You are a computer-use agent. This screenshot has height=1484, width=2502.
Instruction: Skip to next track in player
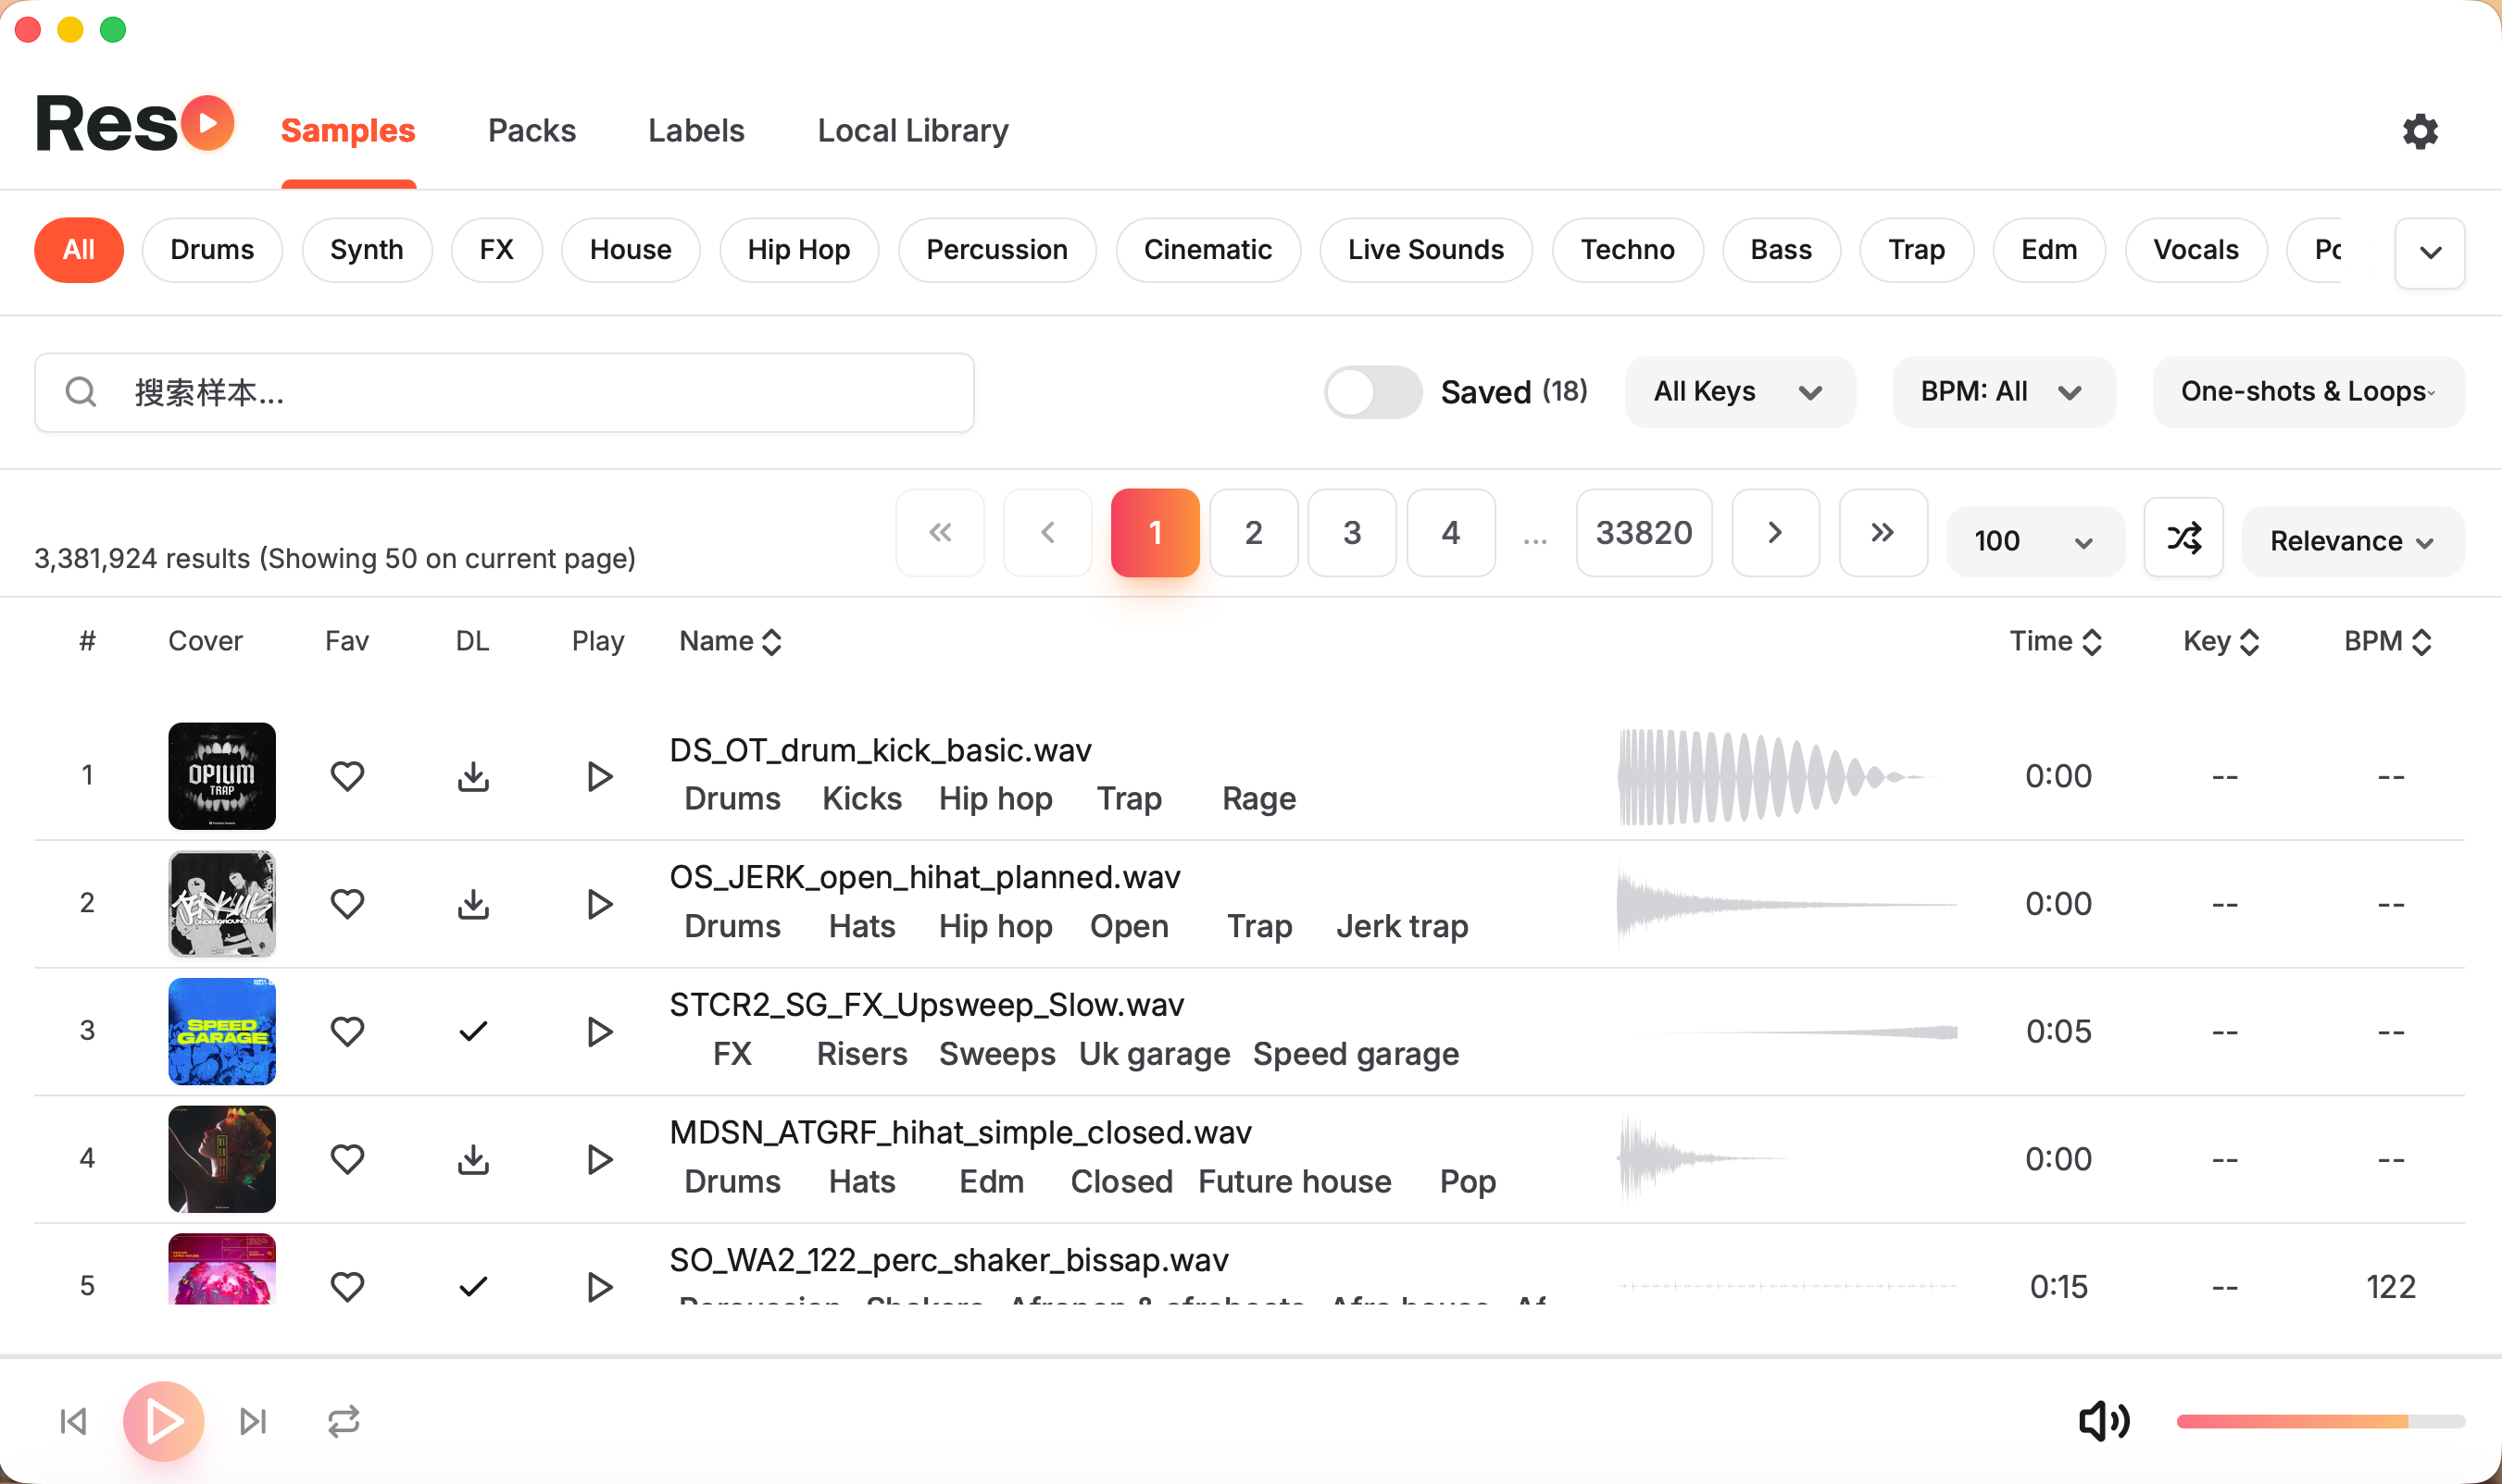pos(253,1421)
